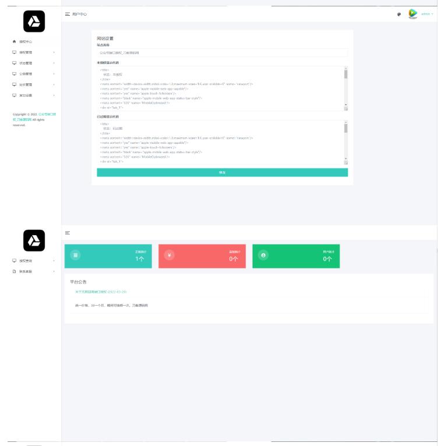
Task: Click the hamburger icon above the statistics cards
Action: pyautogui.click(x=68, y=233)
